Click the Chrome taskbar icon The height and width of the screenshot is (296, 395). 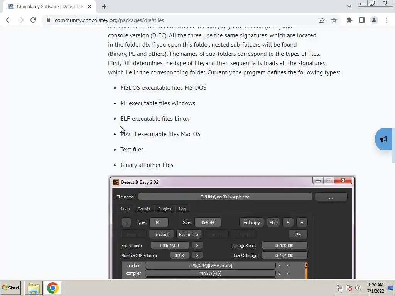point(52,288)
